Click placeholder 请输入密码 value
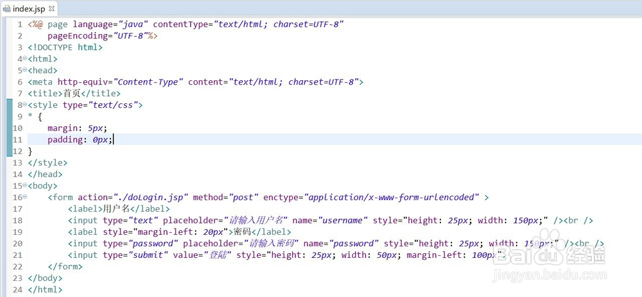Viewport: 642px width, 297px height. (271, 243)
